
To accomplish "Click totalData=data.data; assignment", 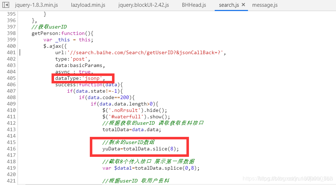I will tap(132, 129).
